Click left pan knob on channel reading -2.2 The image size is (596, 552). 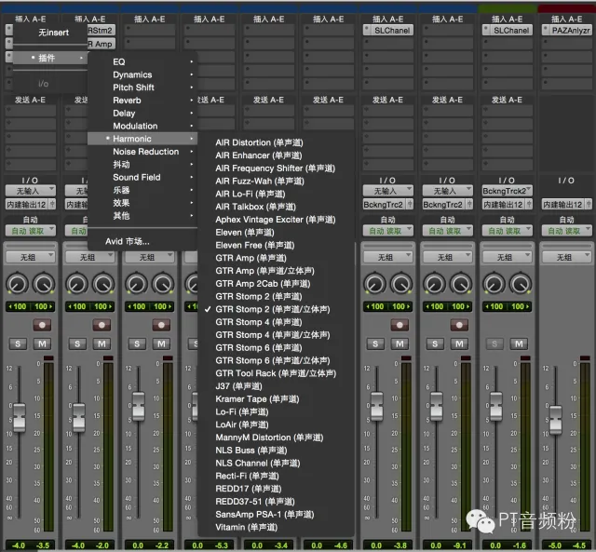[137, 284]
